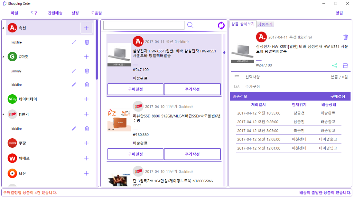Select the 네이버페이 shop logo
This screenshot has width=354, height=198.
point(13,99)
